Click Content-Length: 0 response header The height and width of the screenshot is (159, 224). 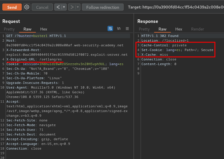click(x=159, y=64)
